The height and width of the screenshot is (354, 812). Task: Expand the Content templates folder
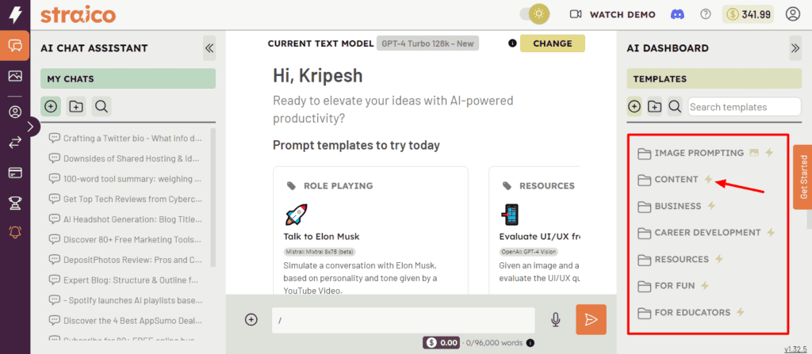[676, 180]
